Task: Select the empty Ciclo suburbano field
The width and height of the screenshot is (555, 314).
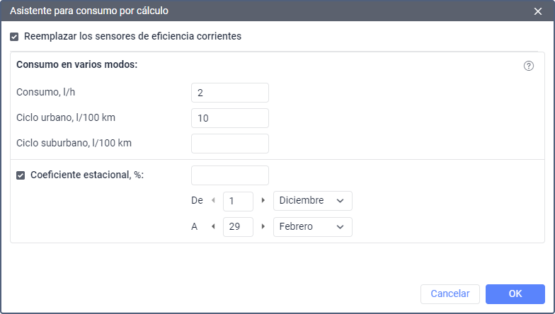Action: pyautogui.click(x=229, y=144)
